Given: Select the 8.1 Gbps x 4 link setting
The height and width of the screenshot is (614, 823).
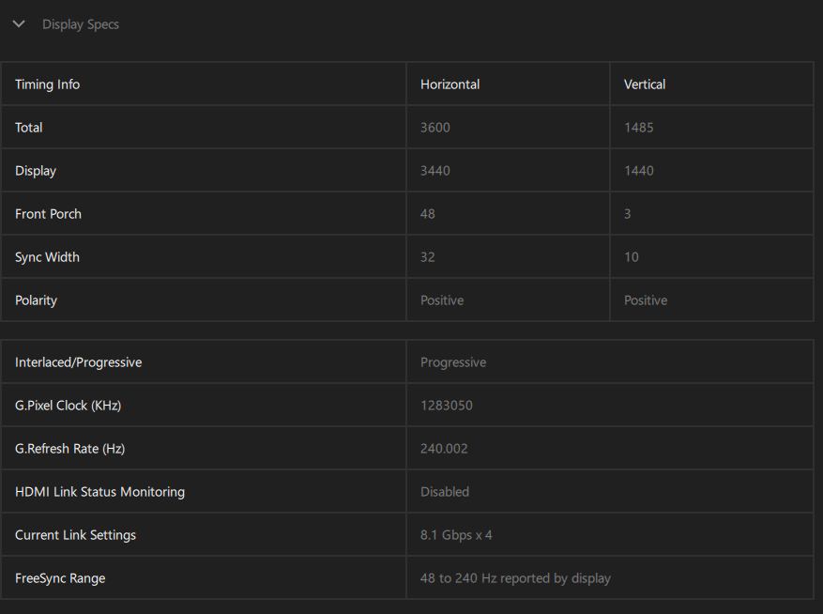Looking at the screenshot, I should pyautogui.click(x=456, y=535).
